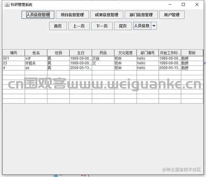Select work start cell 1989-08-09...
Screen dimensions: 206x177
pyautogui.click(x=170, y=58)
